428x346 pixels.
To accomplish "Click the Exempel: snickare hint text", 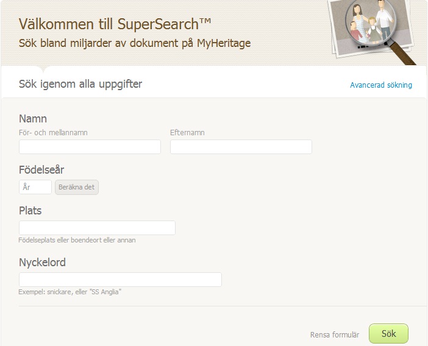I will point(70,292).
